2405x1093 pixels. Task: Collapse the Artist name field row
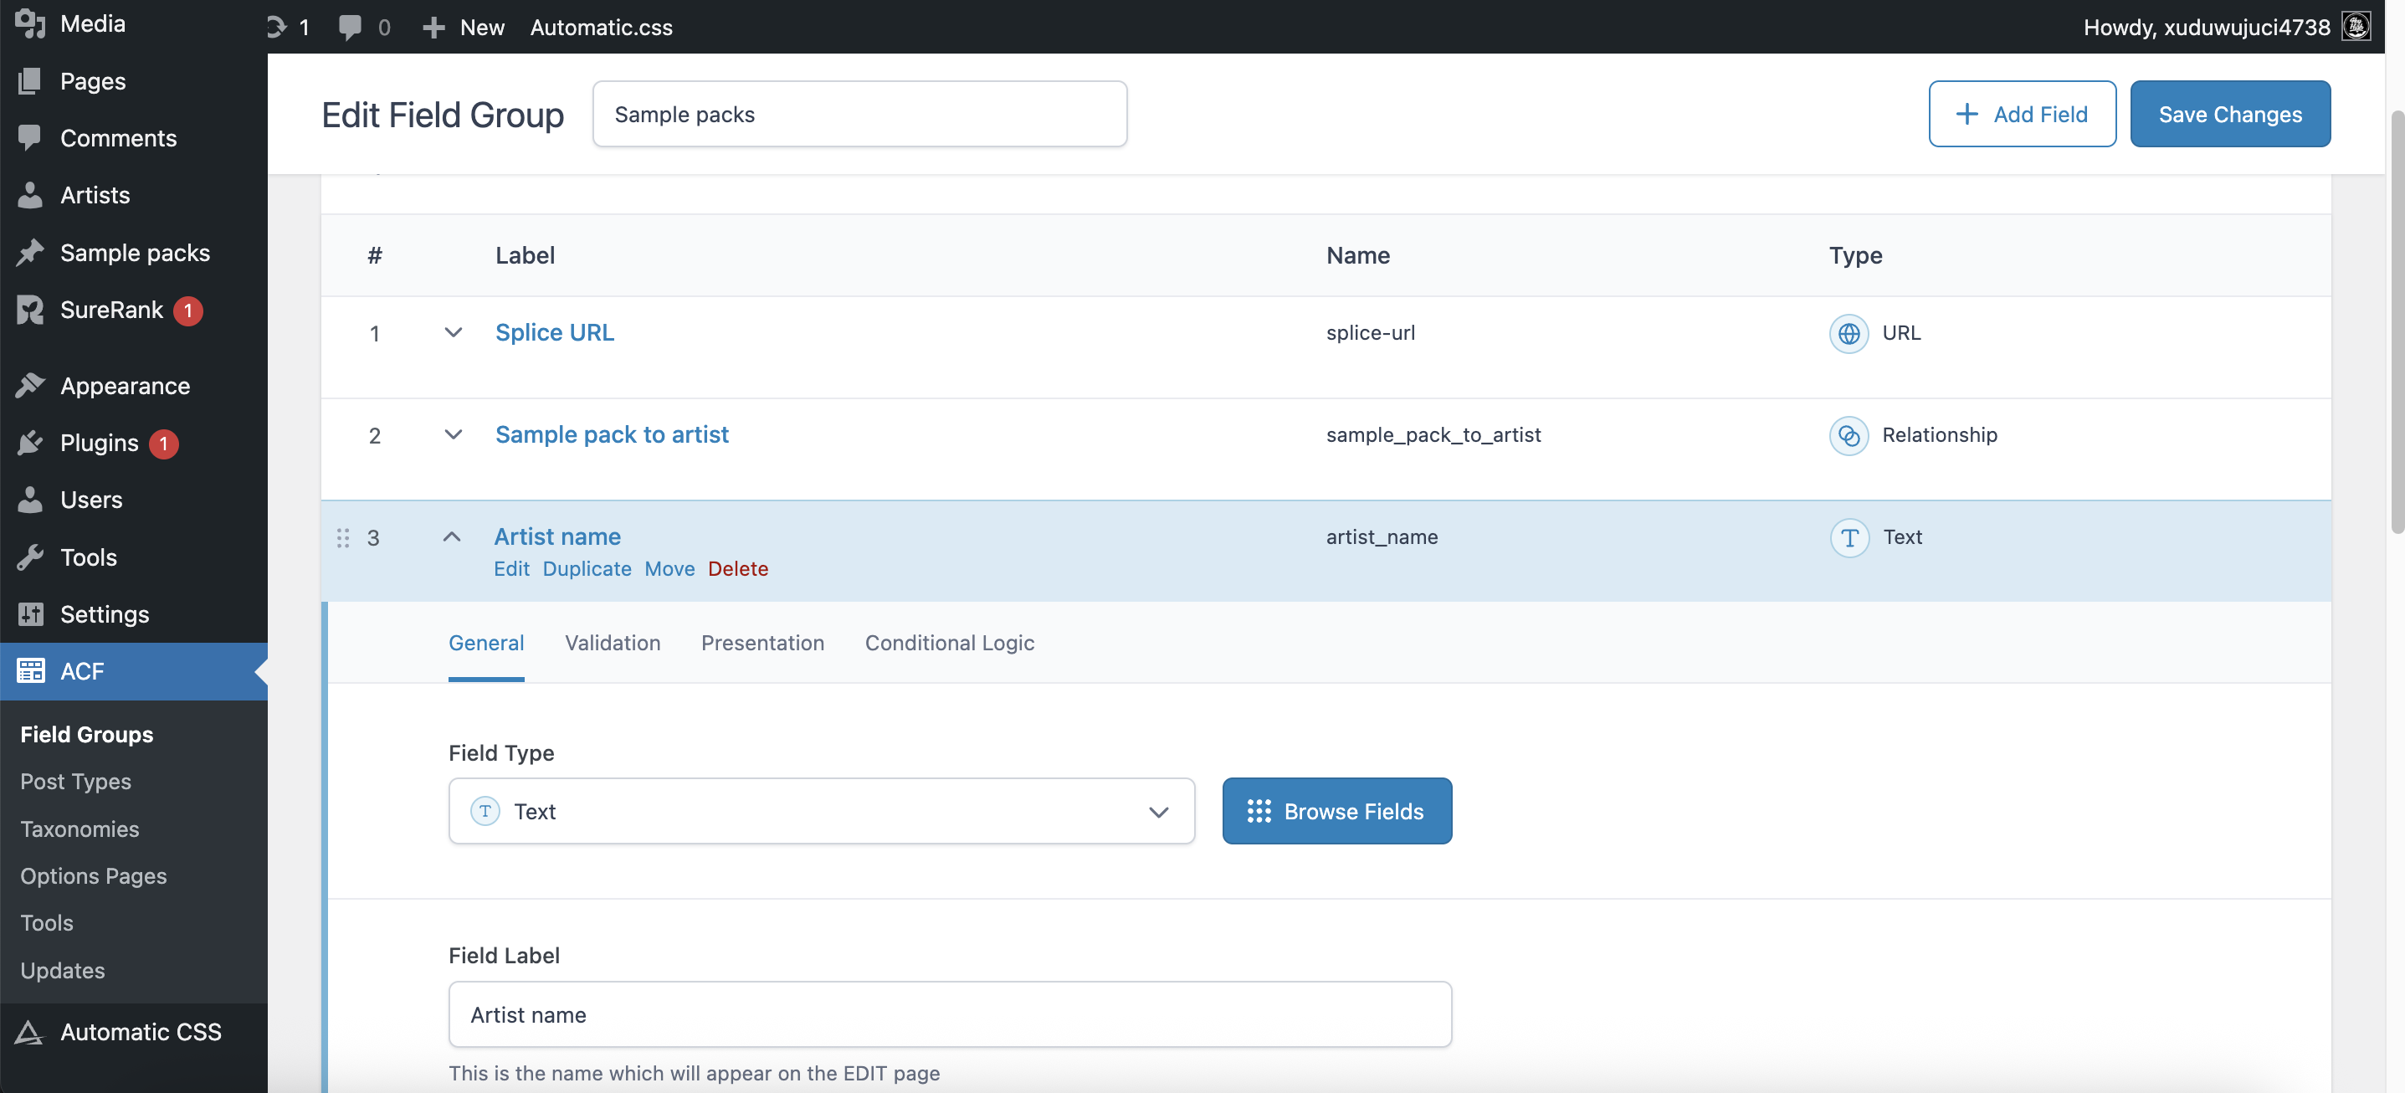point(452,536)
